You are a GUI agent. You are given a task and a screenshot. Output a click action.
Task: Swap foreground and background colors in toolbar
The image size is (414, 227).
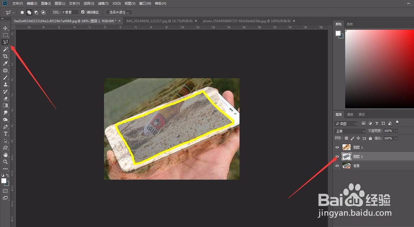7,175
